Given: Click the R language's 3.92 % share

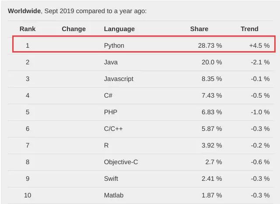Looking at the screenshot, I should point(211,145).
